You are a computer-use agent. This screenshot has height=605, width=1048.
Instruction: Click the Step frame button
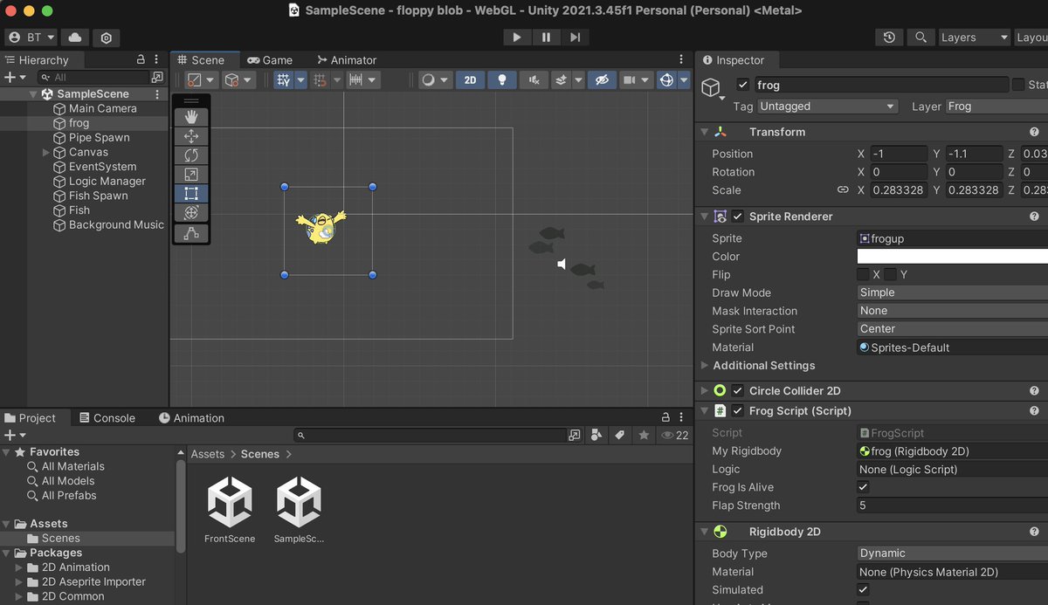[x=575, y=37]
